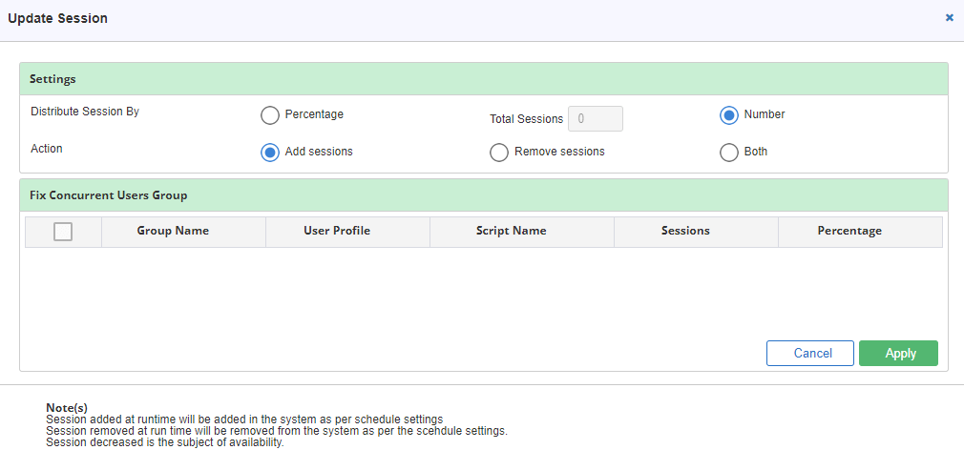Click the Distribute Session By label
This screenshot has height=450, width=964.
point(85,112)
